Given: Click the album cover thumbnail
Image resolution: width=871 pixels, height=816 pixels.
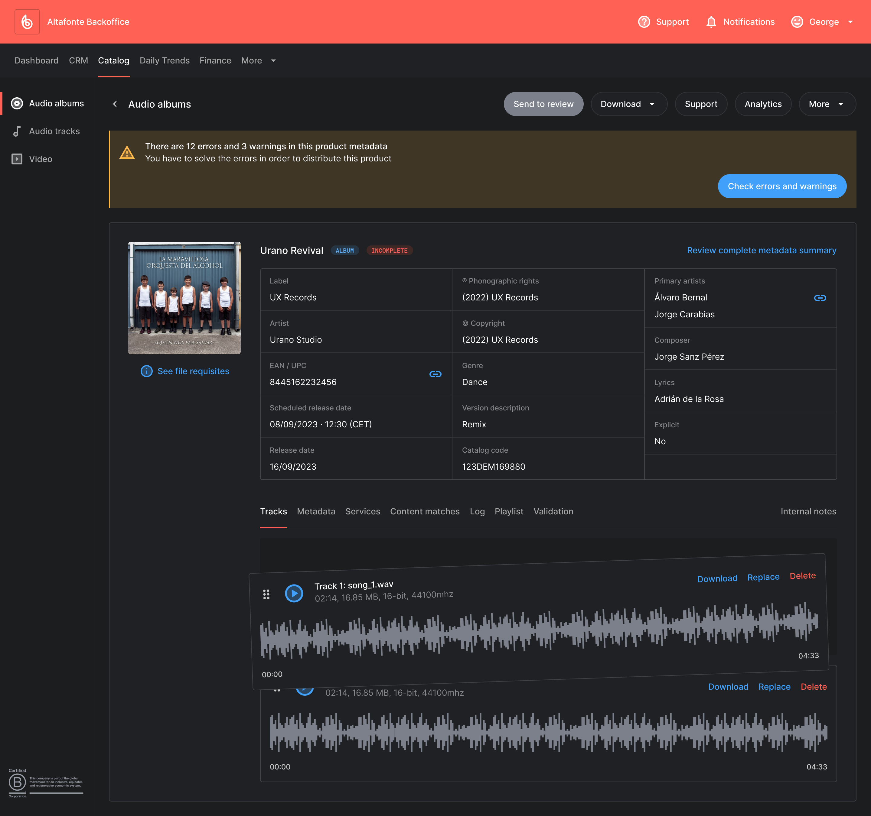Looking at the screenshot, I should [x=184, y=298].
